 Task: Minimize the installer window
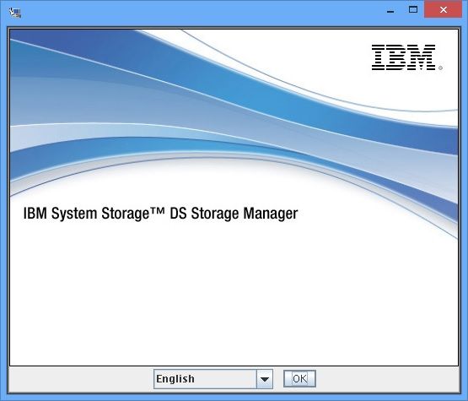click(390, 11)
